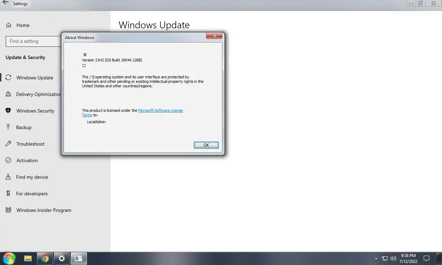This screenshot has width=442, height=265.
Task: Open File Explorer from taskbar
Action: pyautogui.click(x=28, y=258)
